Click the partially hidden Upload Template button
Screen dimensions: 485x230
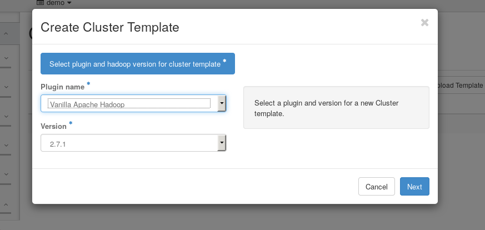pyautogui.click(x=461, y=85)
